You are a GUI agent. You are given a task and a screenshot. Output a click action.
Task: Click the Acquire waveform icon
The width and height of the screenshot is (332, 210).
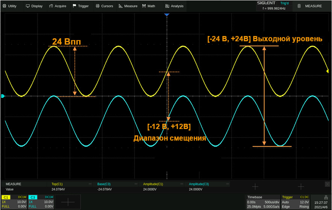(x=51, y=6)
